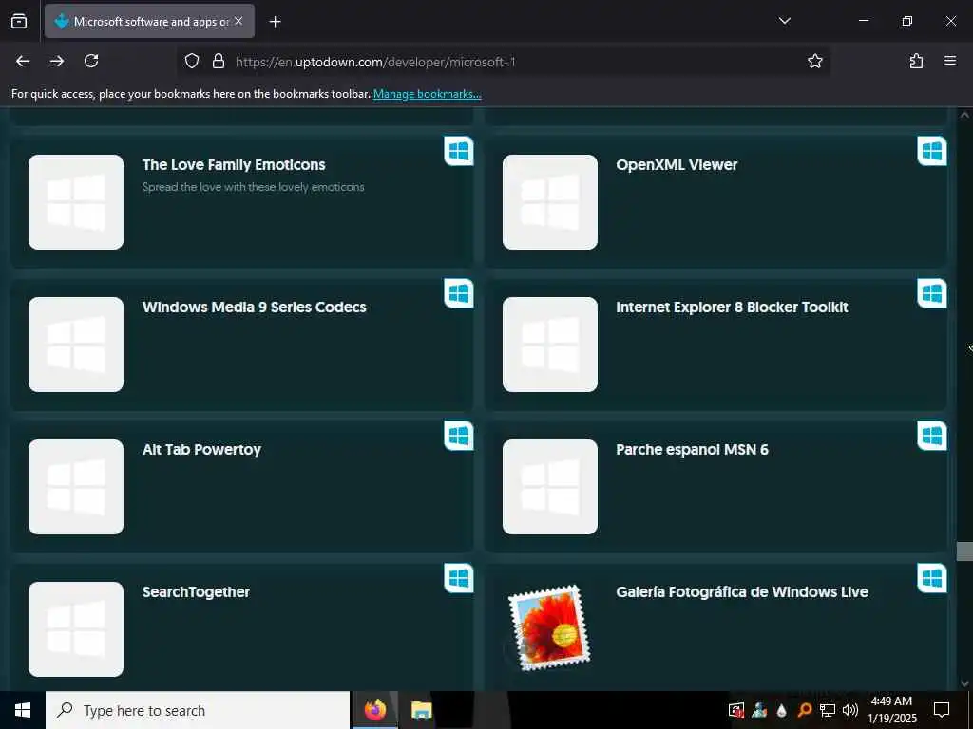The image size is (973, 729).
Task: Show site security padlock info
Action: tap(219, 61)
